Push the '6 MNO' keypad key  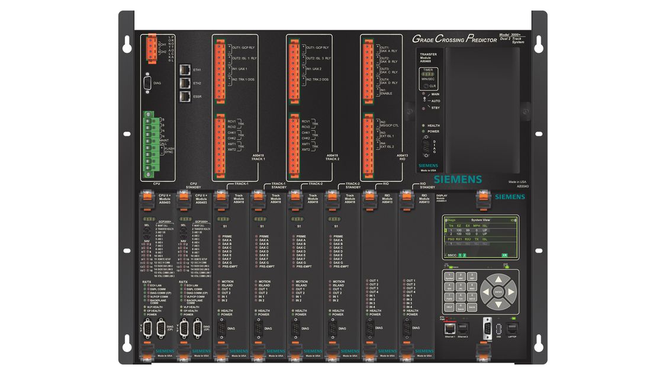472,287
